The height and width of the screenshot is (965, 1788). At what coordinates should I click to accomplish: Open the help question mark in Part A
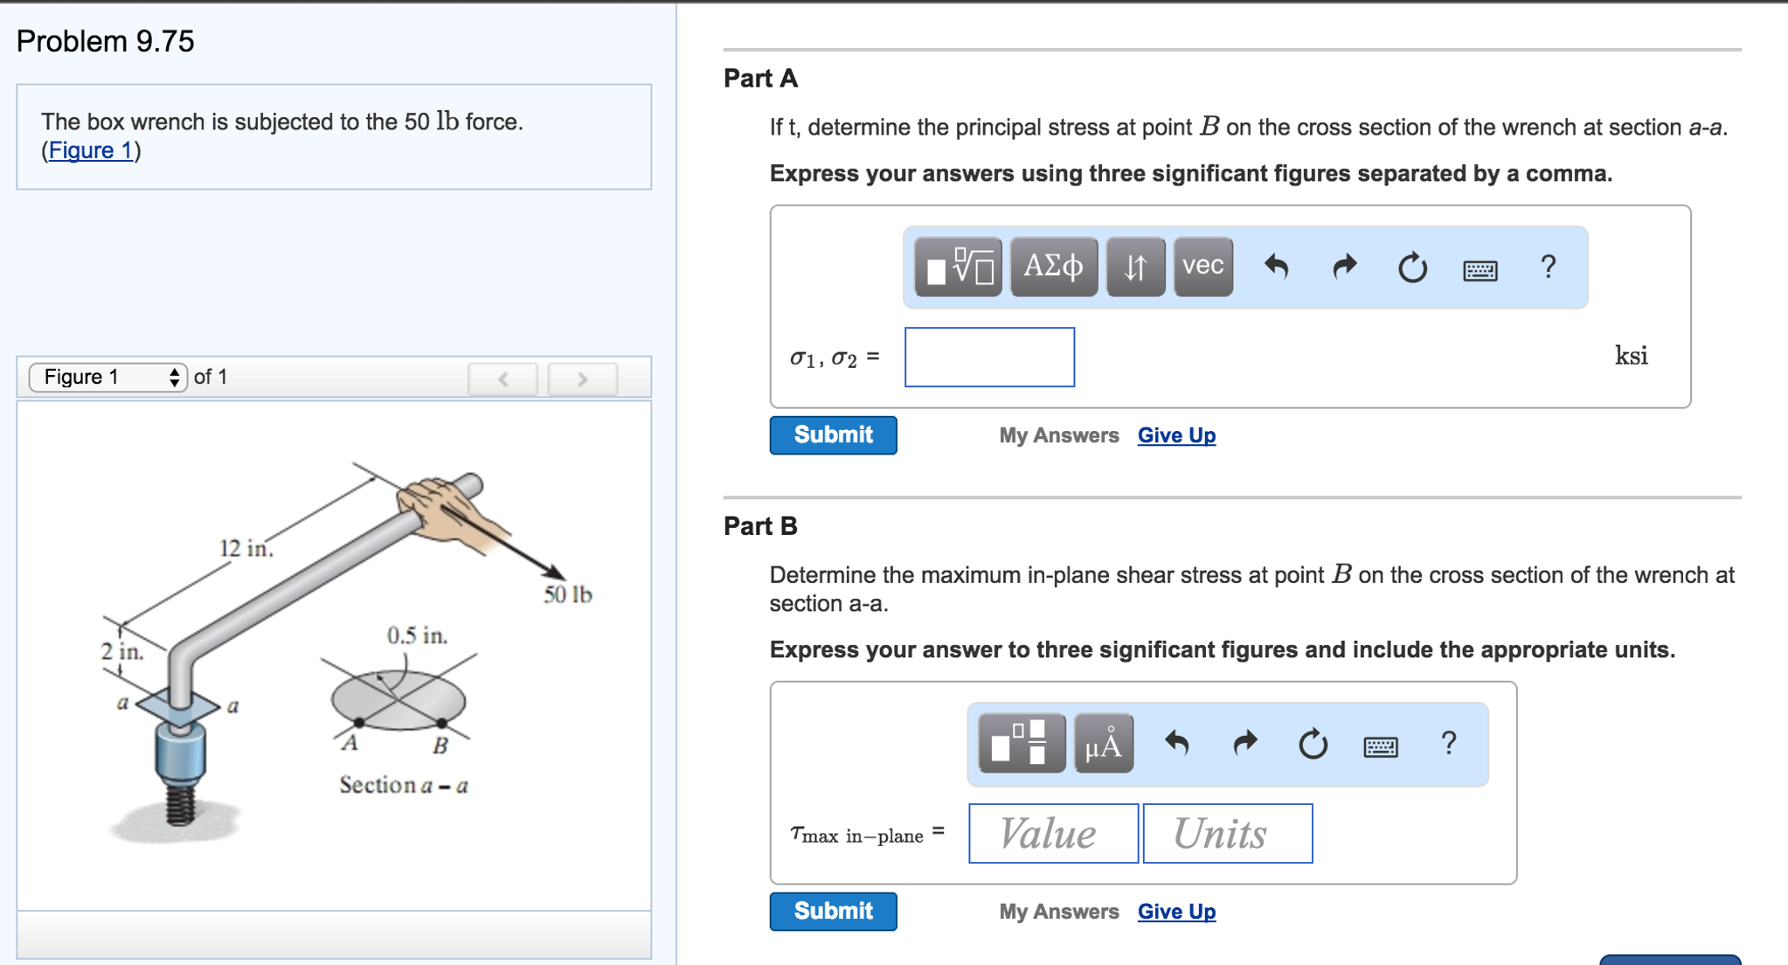[1547, 267]
